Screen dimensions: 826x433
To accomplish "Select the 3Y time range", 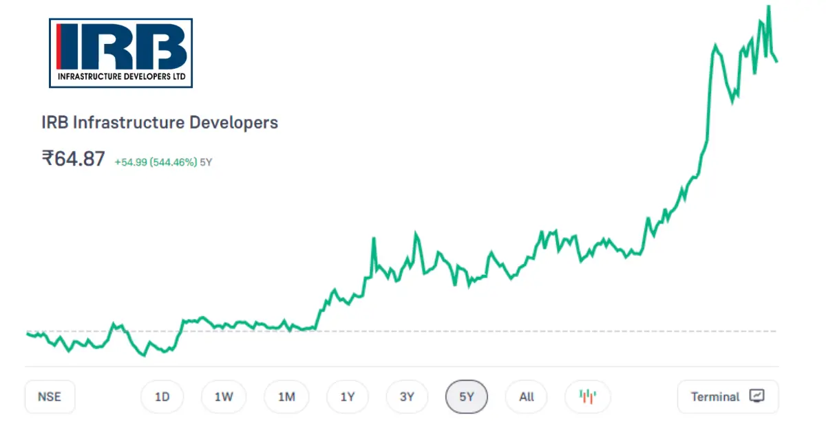I will pos(407,397).
